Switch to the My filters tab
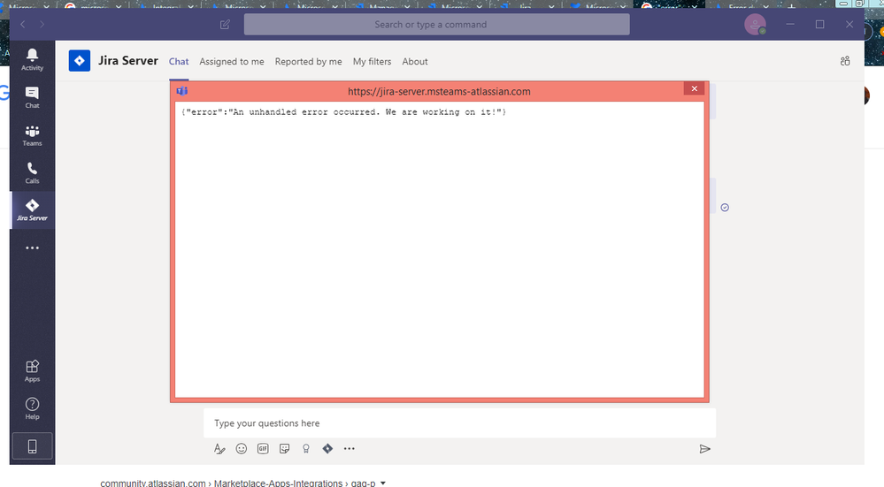The height and width of the screenshot is (487, 884). tap(372, 61)
